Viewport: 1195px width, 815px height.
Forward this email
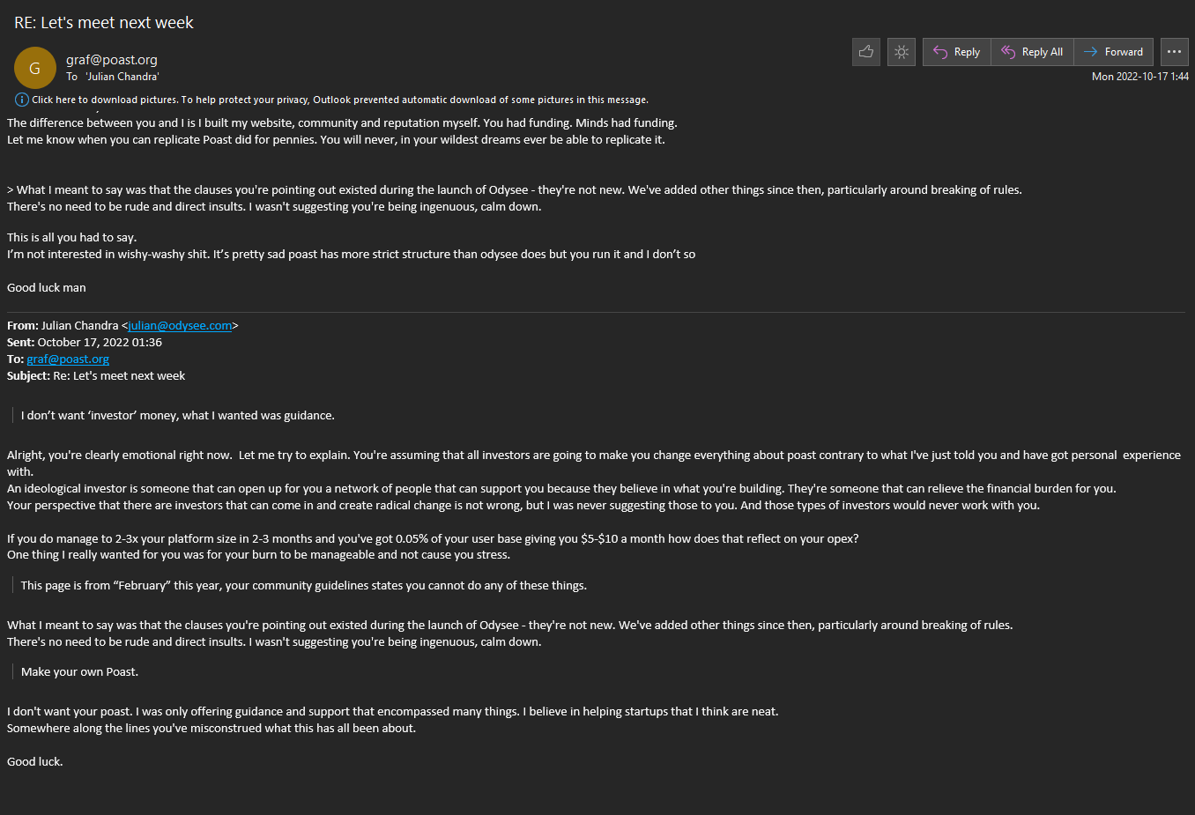1113,52
